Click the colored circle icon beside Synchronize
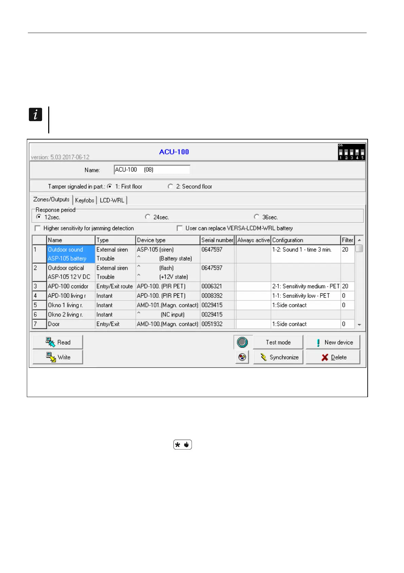This screenshot has height=573, width=404. coord(242,357)
